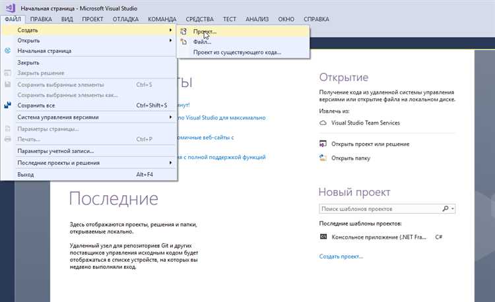495x302 pixels.
Task: Open the КОМАНДА menu
Action: 162,19
